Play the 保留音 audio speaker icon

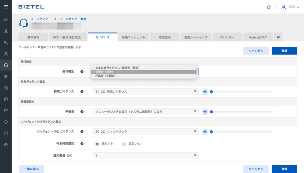[x=205, y=112]
